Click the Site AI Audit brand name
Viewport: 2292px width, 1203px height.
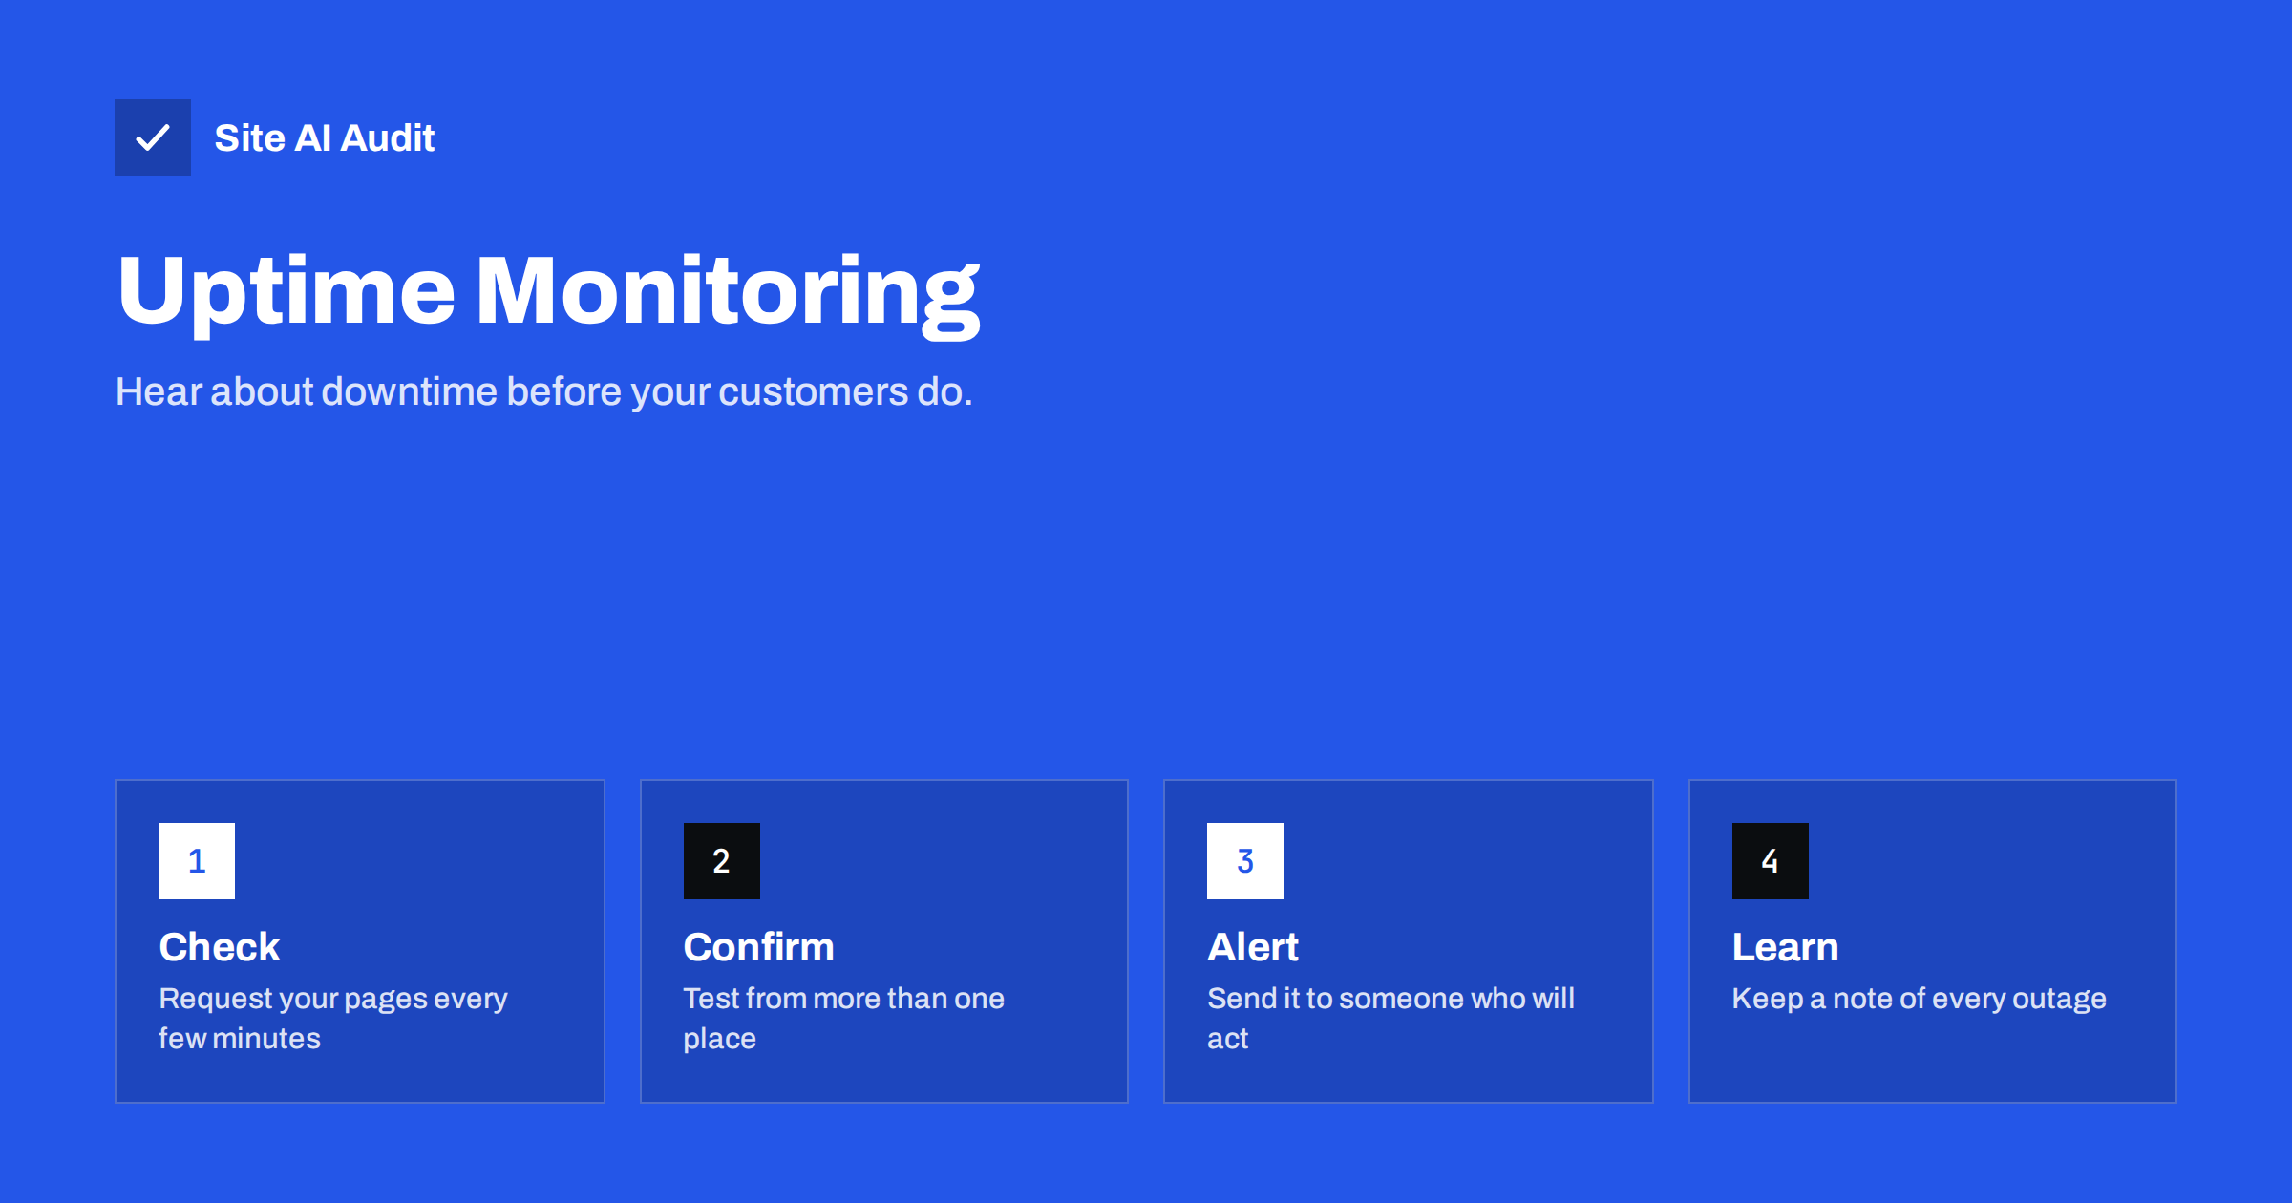click(x=325, y=138)
